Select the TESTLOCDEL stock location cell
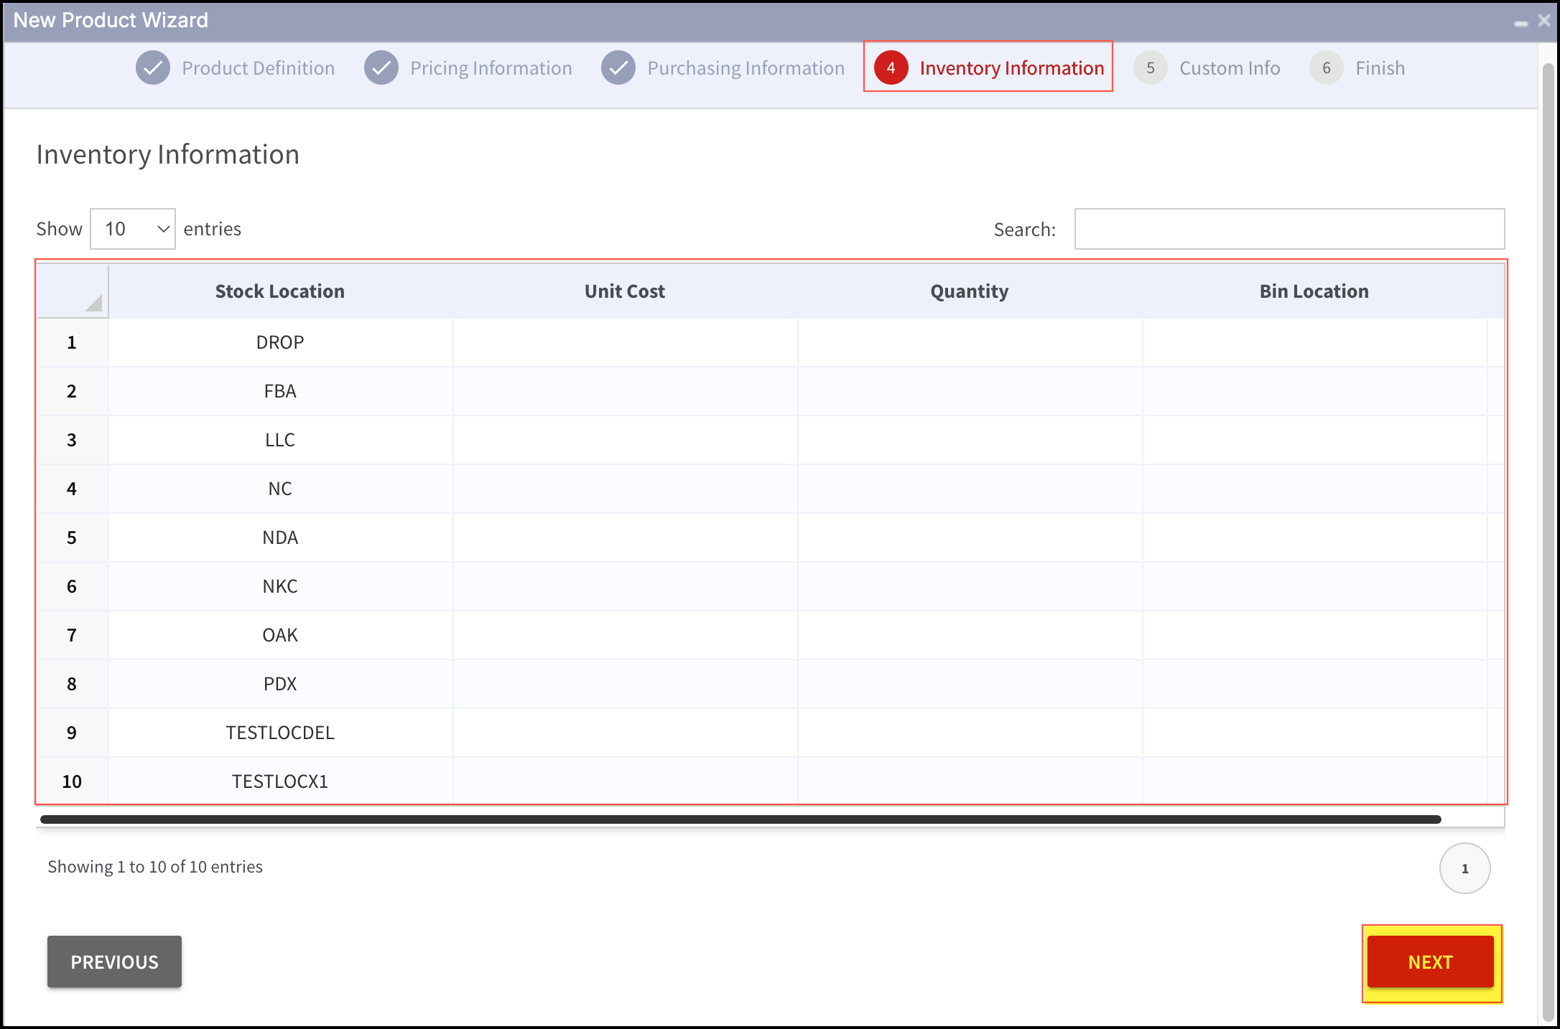This screenshot has height=1029, width=1560. click(x=280, y=733)
